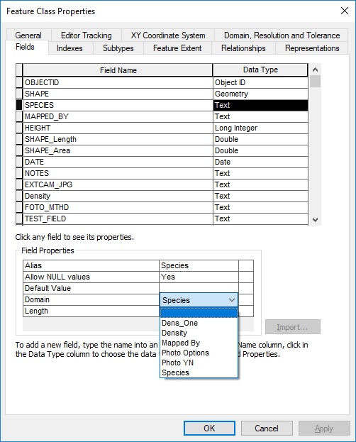Viewport: 356px width, 442px height.
Task: Click the Text data type of TEST_FIELD
Action: tap(260, 219)
